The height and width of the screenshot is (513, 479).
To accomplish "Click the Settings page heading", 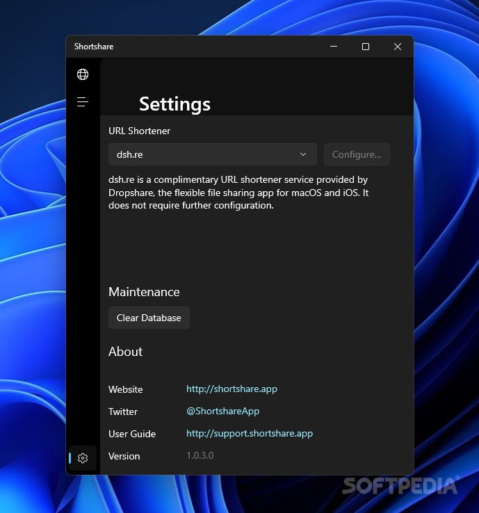I will coord(174,104).
